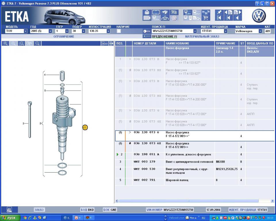
Task: Select part row 03G 130 073 G highlighted
Action: click(x=195, y=136)
